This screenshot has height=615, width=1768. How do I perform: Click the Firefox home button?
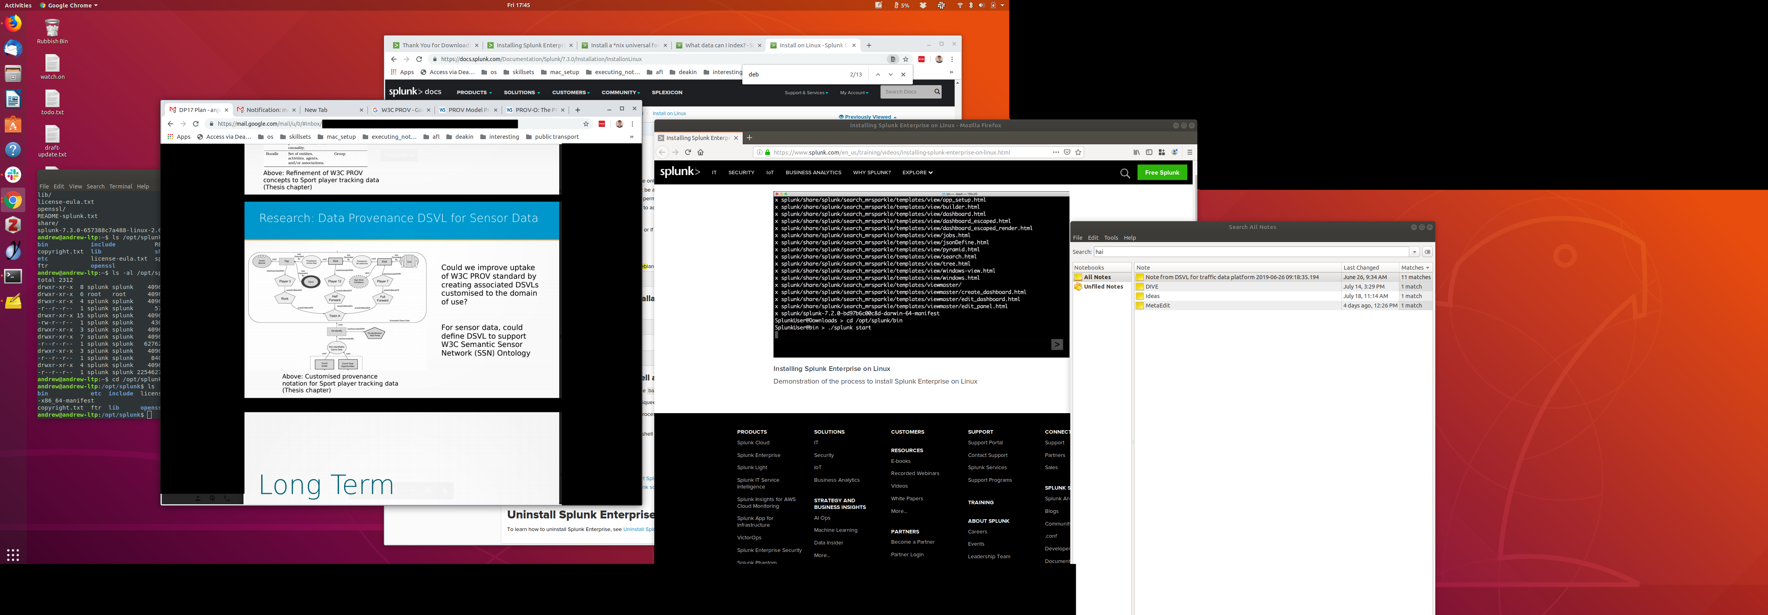(x=701, y=152)
